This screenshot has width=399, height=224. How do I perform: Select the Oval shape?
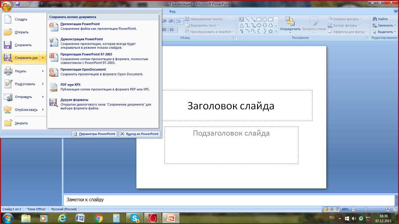pos(265,20)
